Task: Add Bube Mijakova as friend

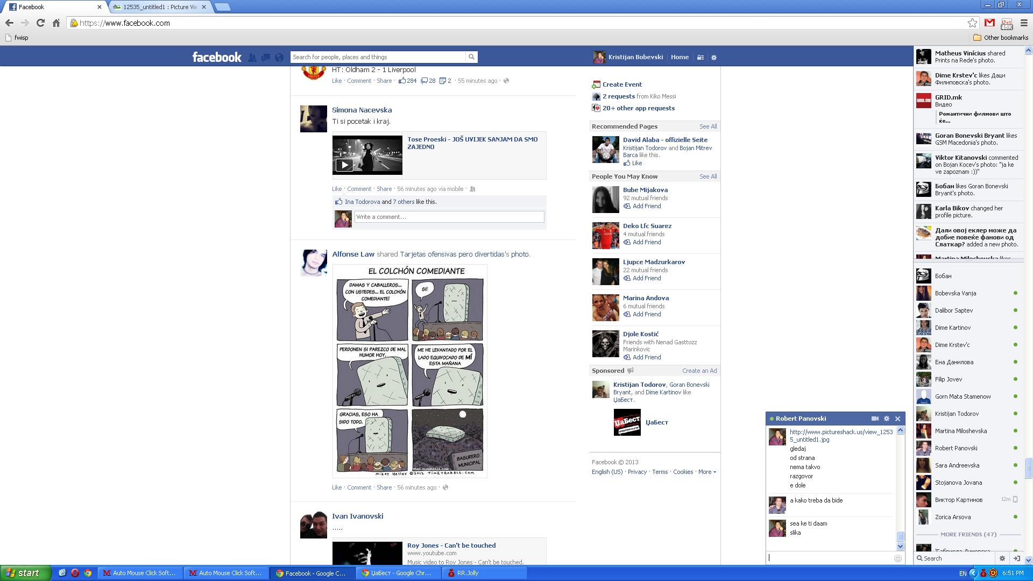Action: [647, 206]
